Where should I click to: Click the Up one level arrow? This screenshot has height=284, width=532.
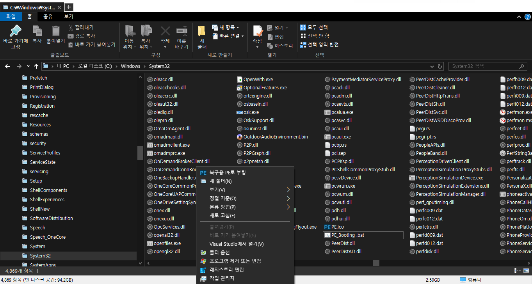(36, 66)
